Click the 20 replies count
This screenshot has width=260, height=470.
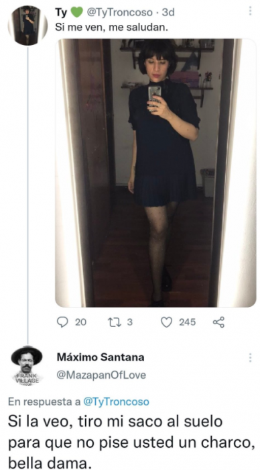click(x=80, y=322)
